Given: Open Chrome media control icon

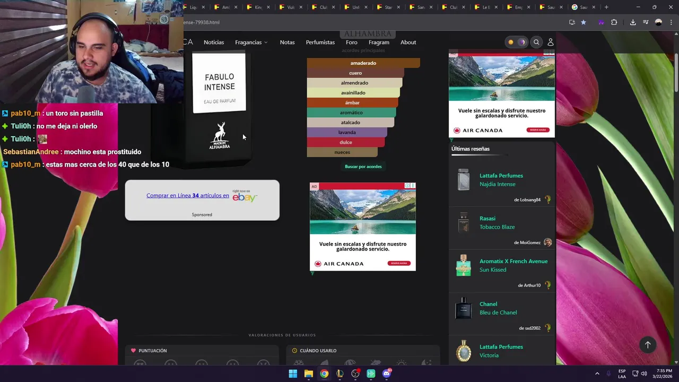Looking at the screenshot, I should tap(646, 22).
